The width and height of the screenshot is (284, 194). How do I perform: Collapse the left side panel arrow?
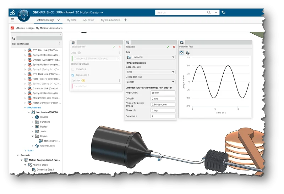point(61,34)
